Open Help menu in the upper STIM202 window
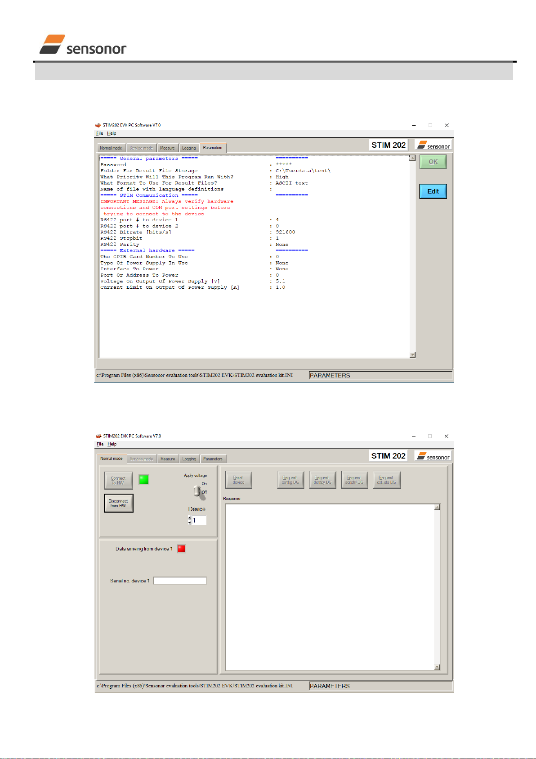This screenshot has height=759, width=536. pyautogui.click(x=112, y=133)
